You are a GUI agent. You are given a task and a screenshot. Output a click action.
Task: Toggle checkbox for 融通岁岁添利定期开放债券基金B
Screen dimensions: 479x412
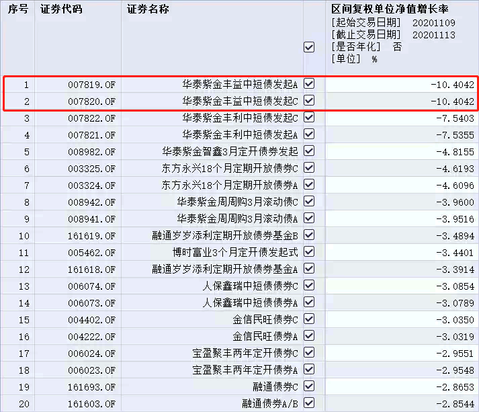tap(309, 235)
